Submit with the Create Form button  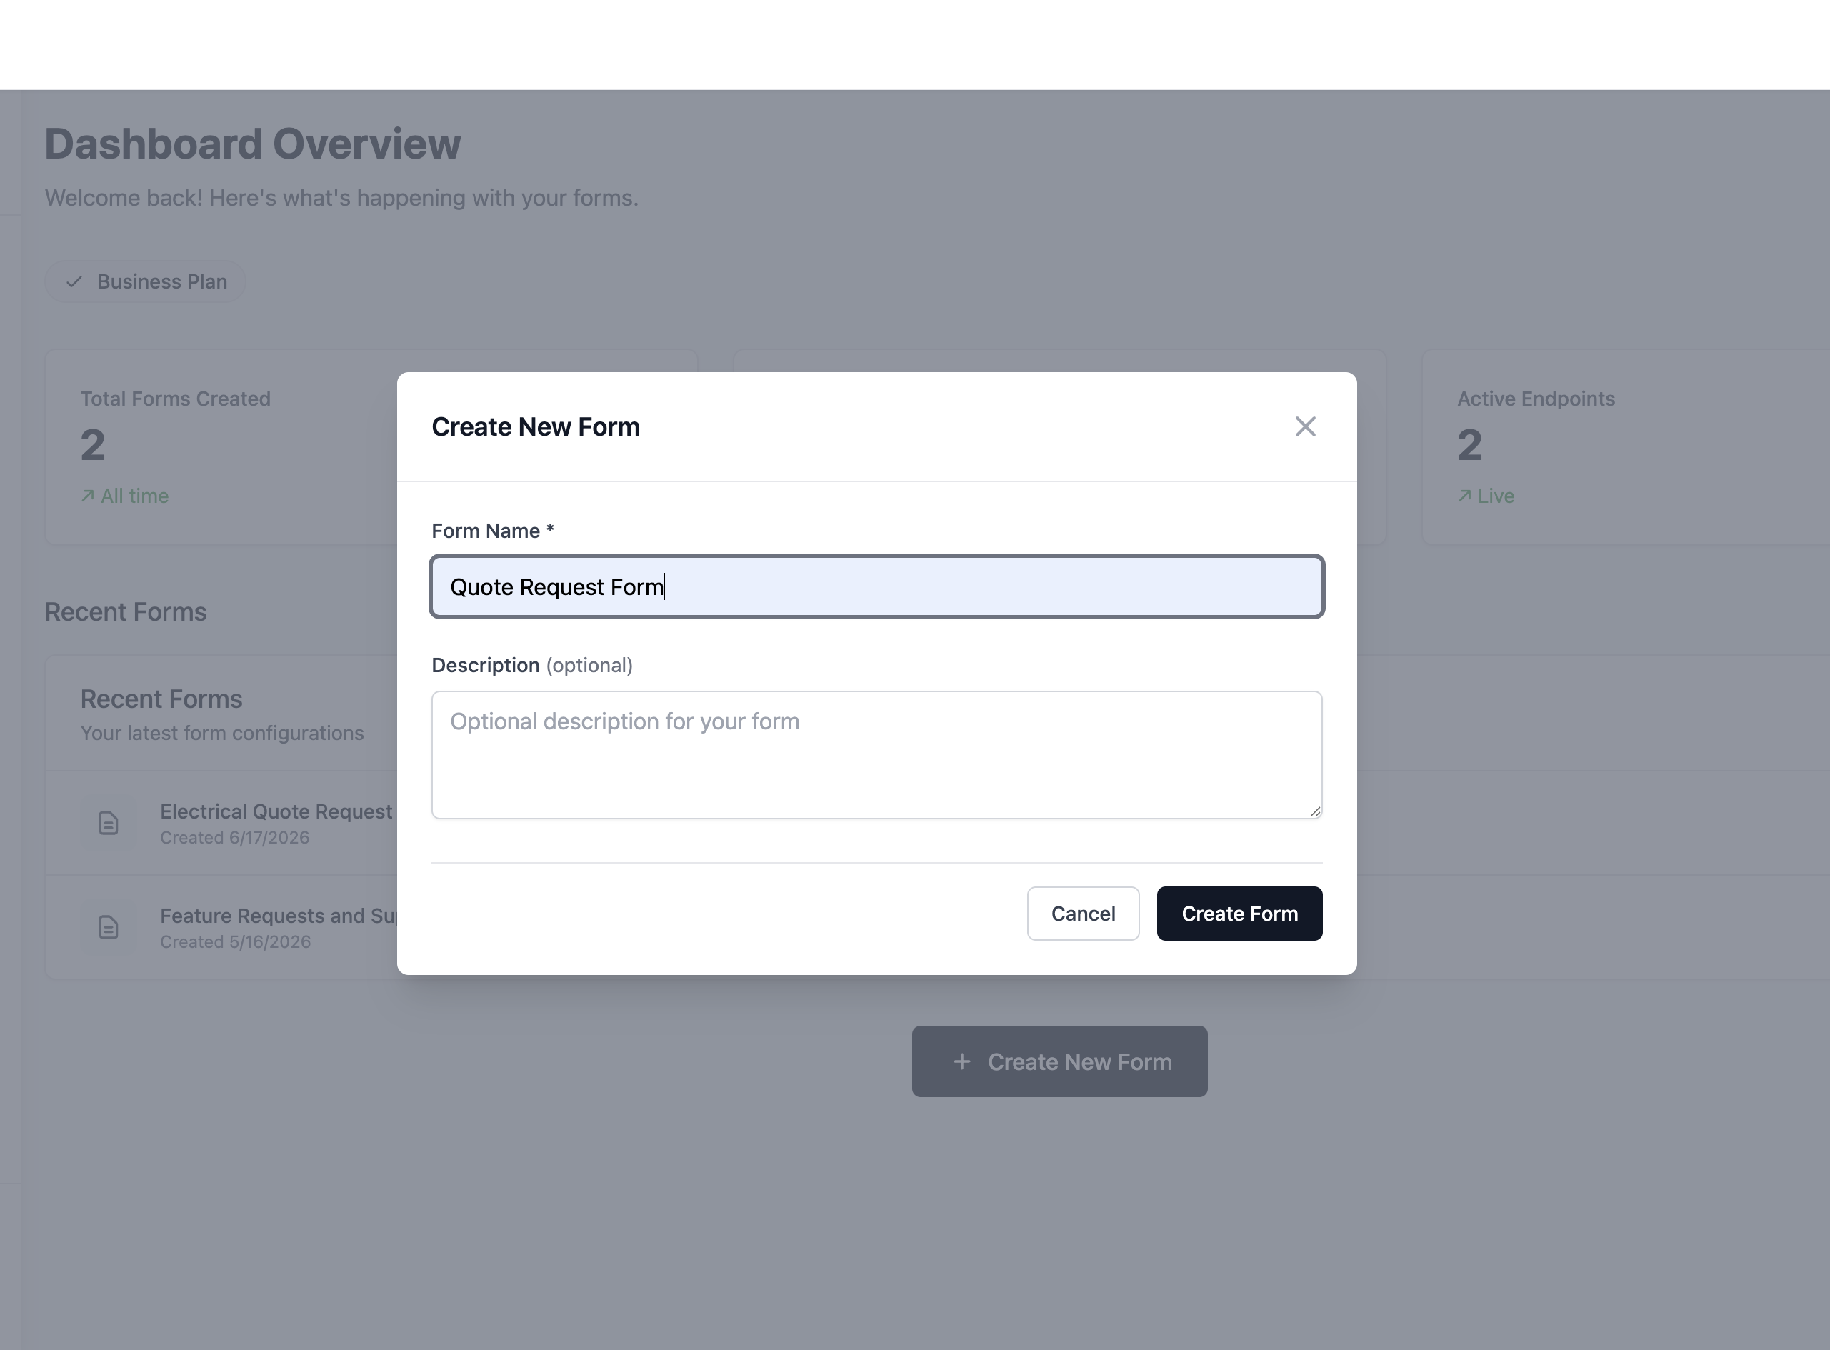point(1239,914)
